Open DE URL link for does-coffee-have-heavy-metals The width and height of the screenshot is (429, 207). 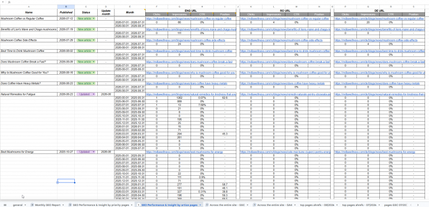click(x=376, y=83)
